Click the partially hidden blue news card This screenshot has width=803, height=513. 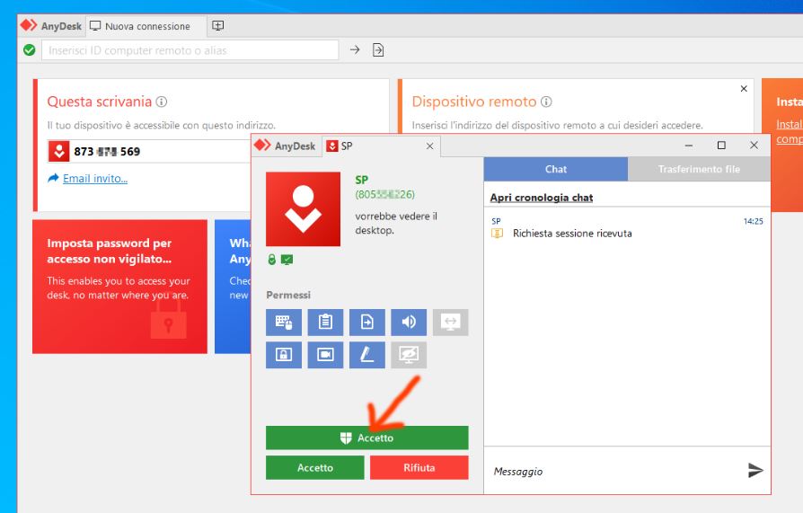[233, 287]
